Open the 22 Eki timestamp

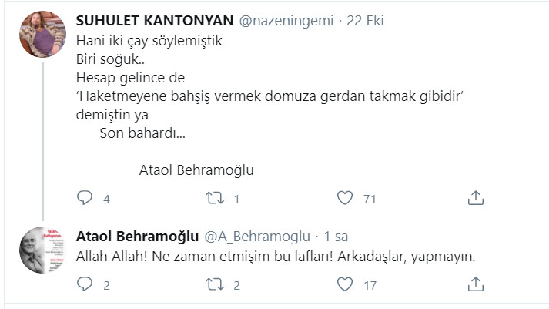(365, 21)
